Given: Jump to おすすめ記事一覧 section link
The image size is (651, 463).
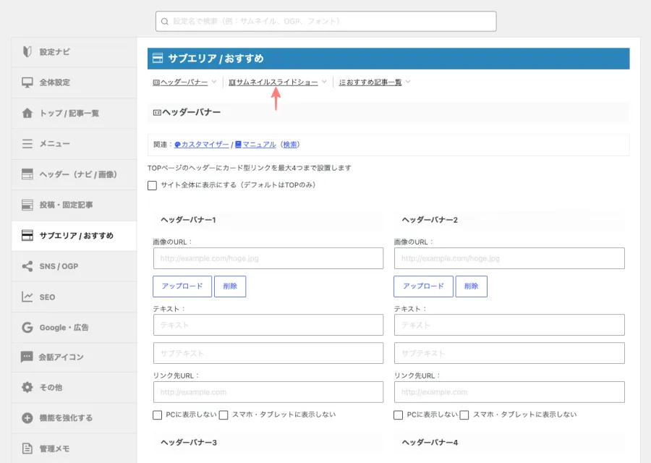Looking at the screenshot, I should click(370, 82).
